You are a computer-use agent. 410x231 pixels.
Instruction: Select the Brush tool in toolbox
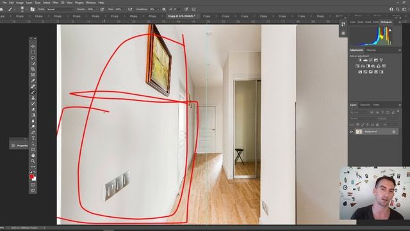(x=33, y=92)
